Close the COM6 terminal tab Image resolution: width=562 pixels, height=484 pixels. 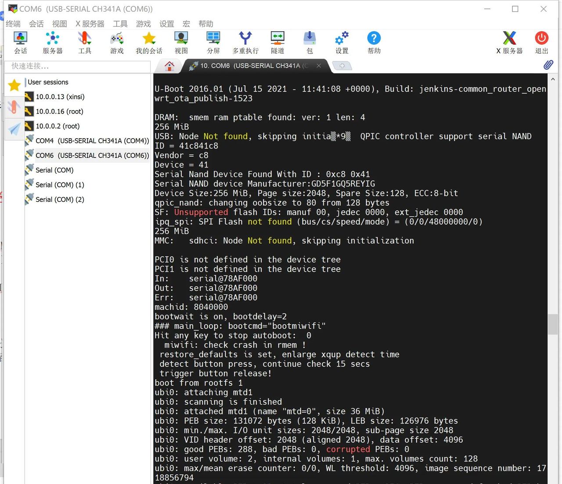[x=319, y=66]
